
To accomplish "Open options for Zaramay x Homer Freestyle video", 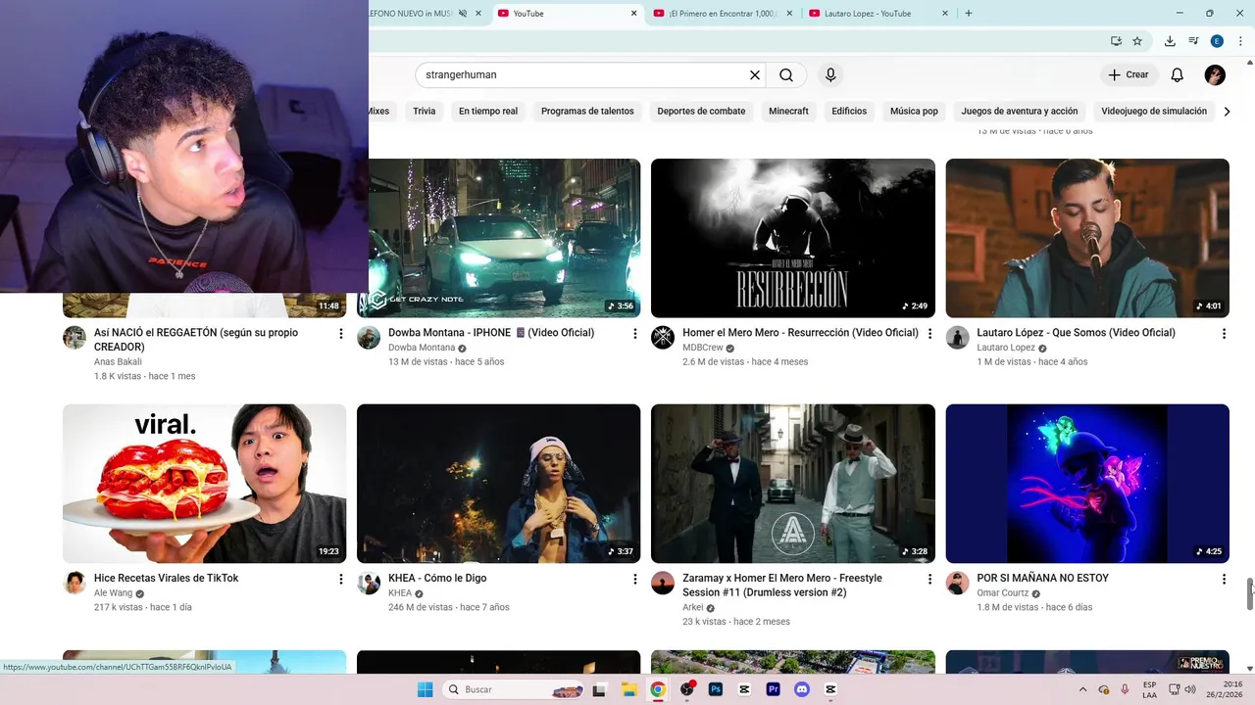I will click(929, 580).
